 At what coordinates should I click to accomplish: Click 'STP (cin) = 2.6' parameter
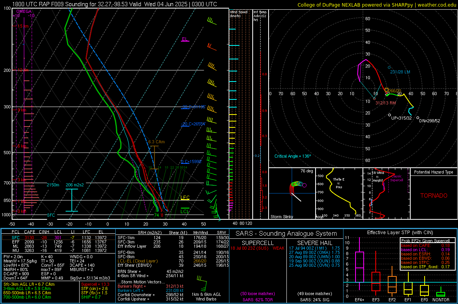tap(94, 288)
